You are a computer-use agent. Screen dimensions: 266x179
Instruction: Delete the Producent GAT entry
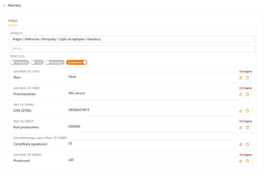coord(247,161)
